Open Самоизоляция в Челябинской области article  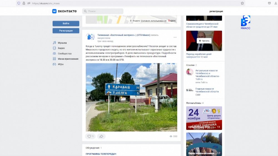click(x=202, y=25)
